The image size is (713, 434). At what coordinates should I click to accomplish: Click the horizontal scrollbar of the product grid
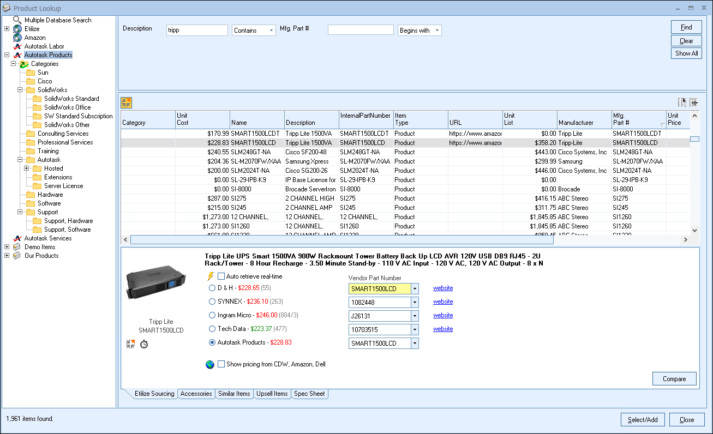pos(341,240)
